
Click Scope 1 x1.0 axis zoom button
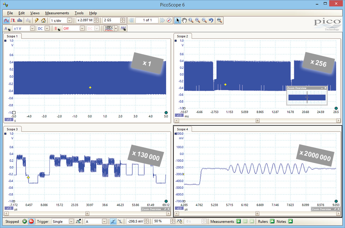coord(9,120)
